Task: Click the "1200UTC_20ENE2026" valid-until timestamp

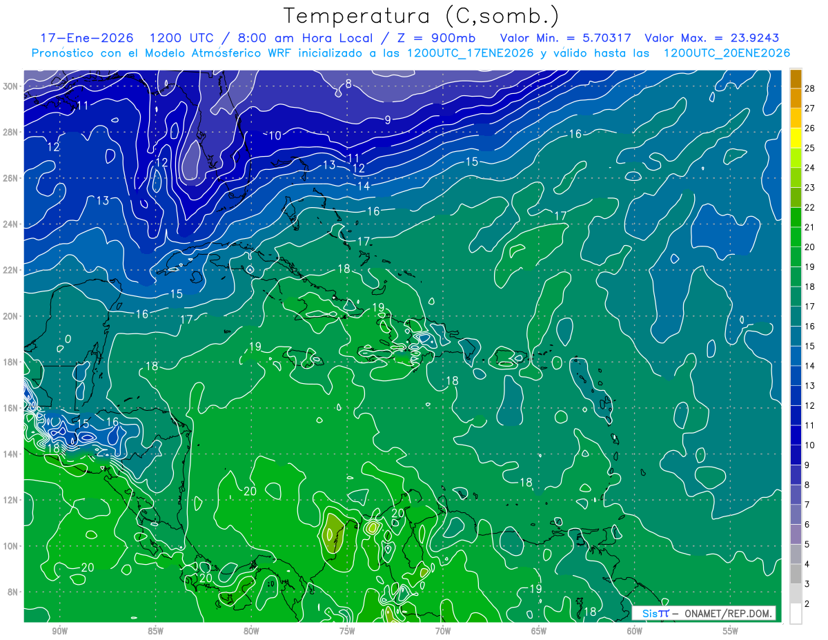Action: click(727, 53)
